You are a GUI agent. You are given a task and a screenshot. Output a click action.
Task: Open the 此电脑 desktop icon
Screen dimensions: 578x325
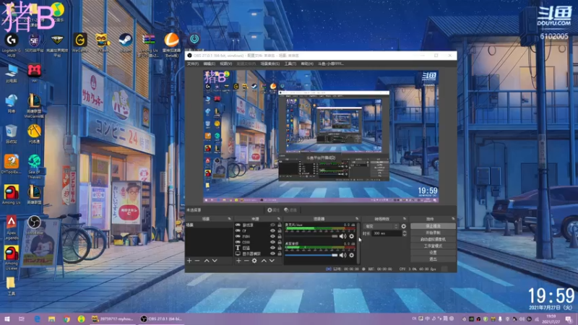[x=12, y=74]
